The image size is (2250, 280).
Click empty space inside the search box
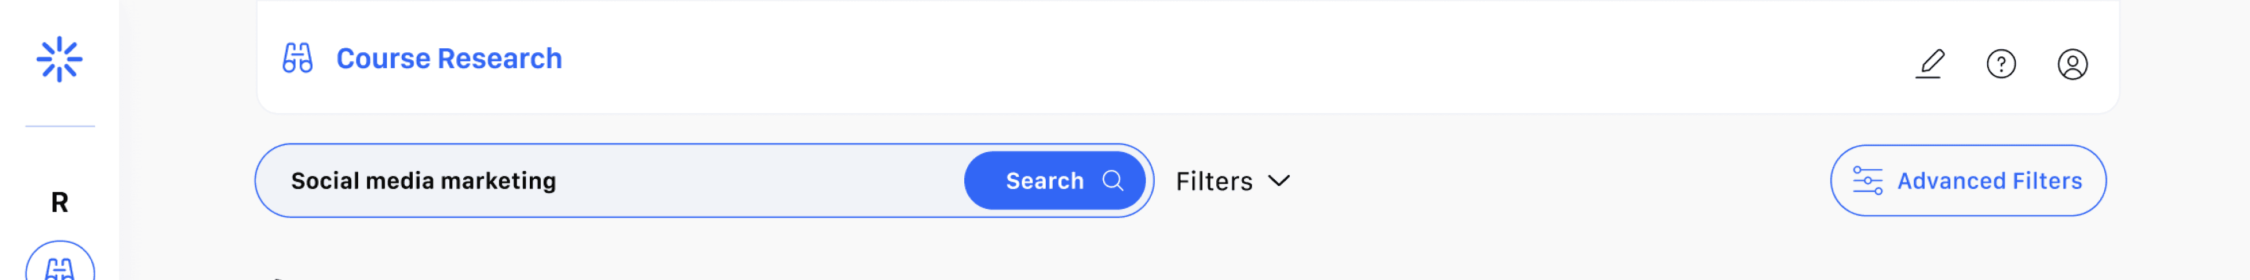[x=760, y=181]
